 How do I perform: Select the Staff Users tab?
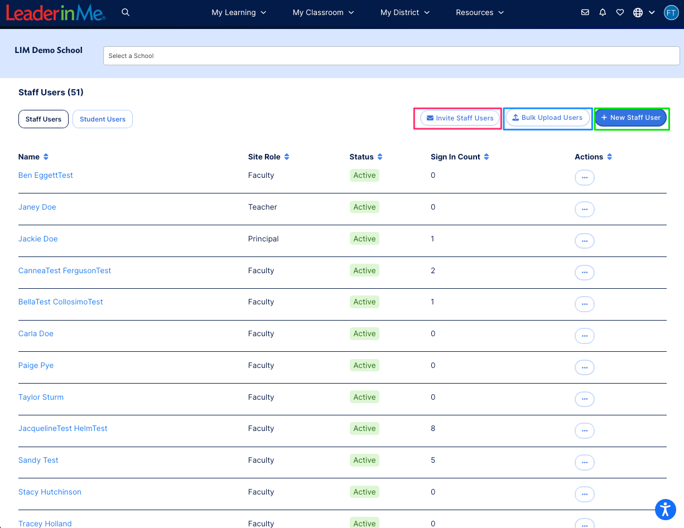43,119
